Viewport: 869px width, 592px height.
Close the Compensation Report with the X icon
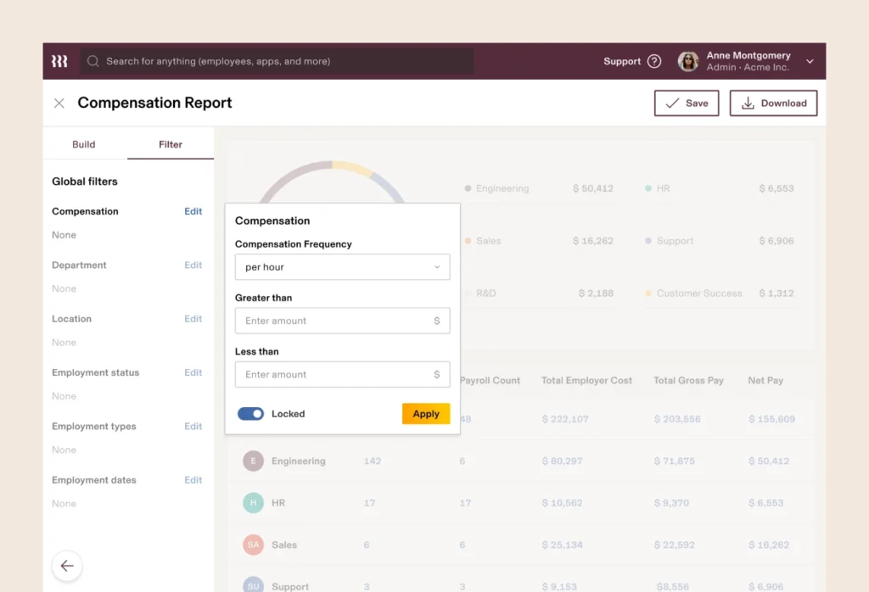[59, 103]
